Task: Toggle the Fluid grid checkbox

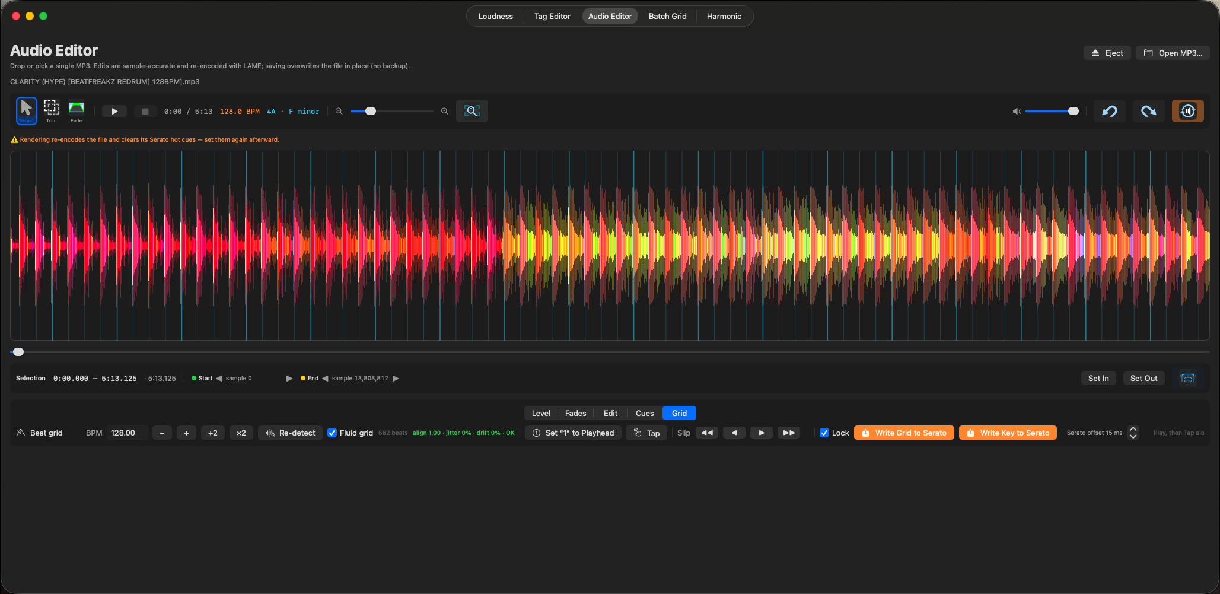Action: tap(332, 433)
